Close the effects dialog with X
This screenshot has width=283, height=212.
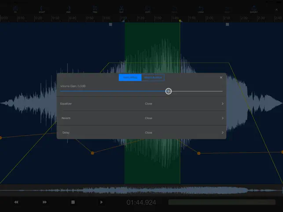coord(221,77)
